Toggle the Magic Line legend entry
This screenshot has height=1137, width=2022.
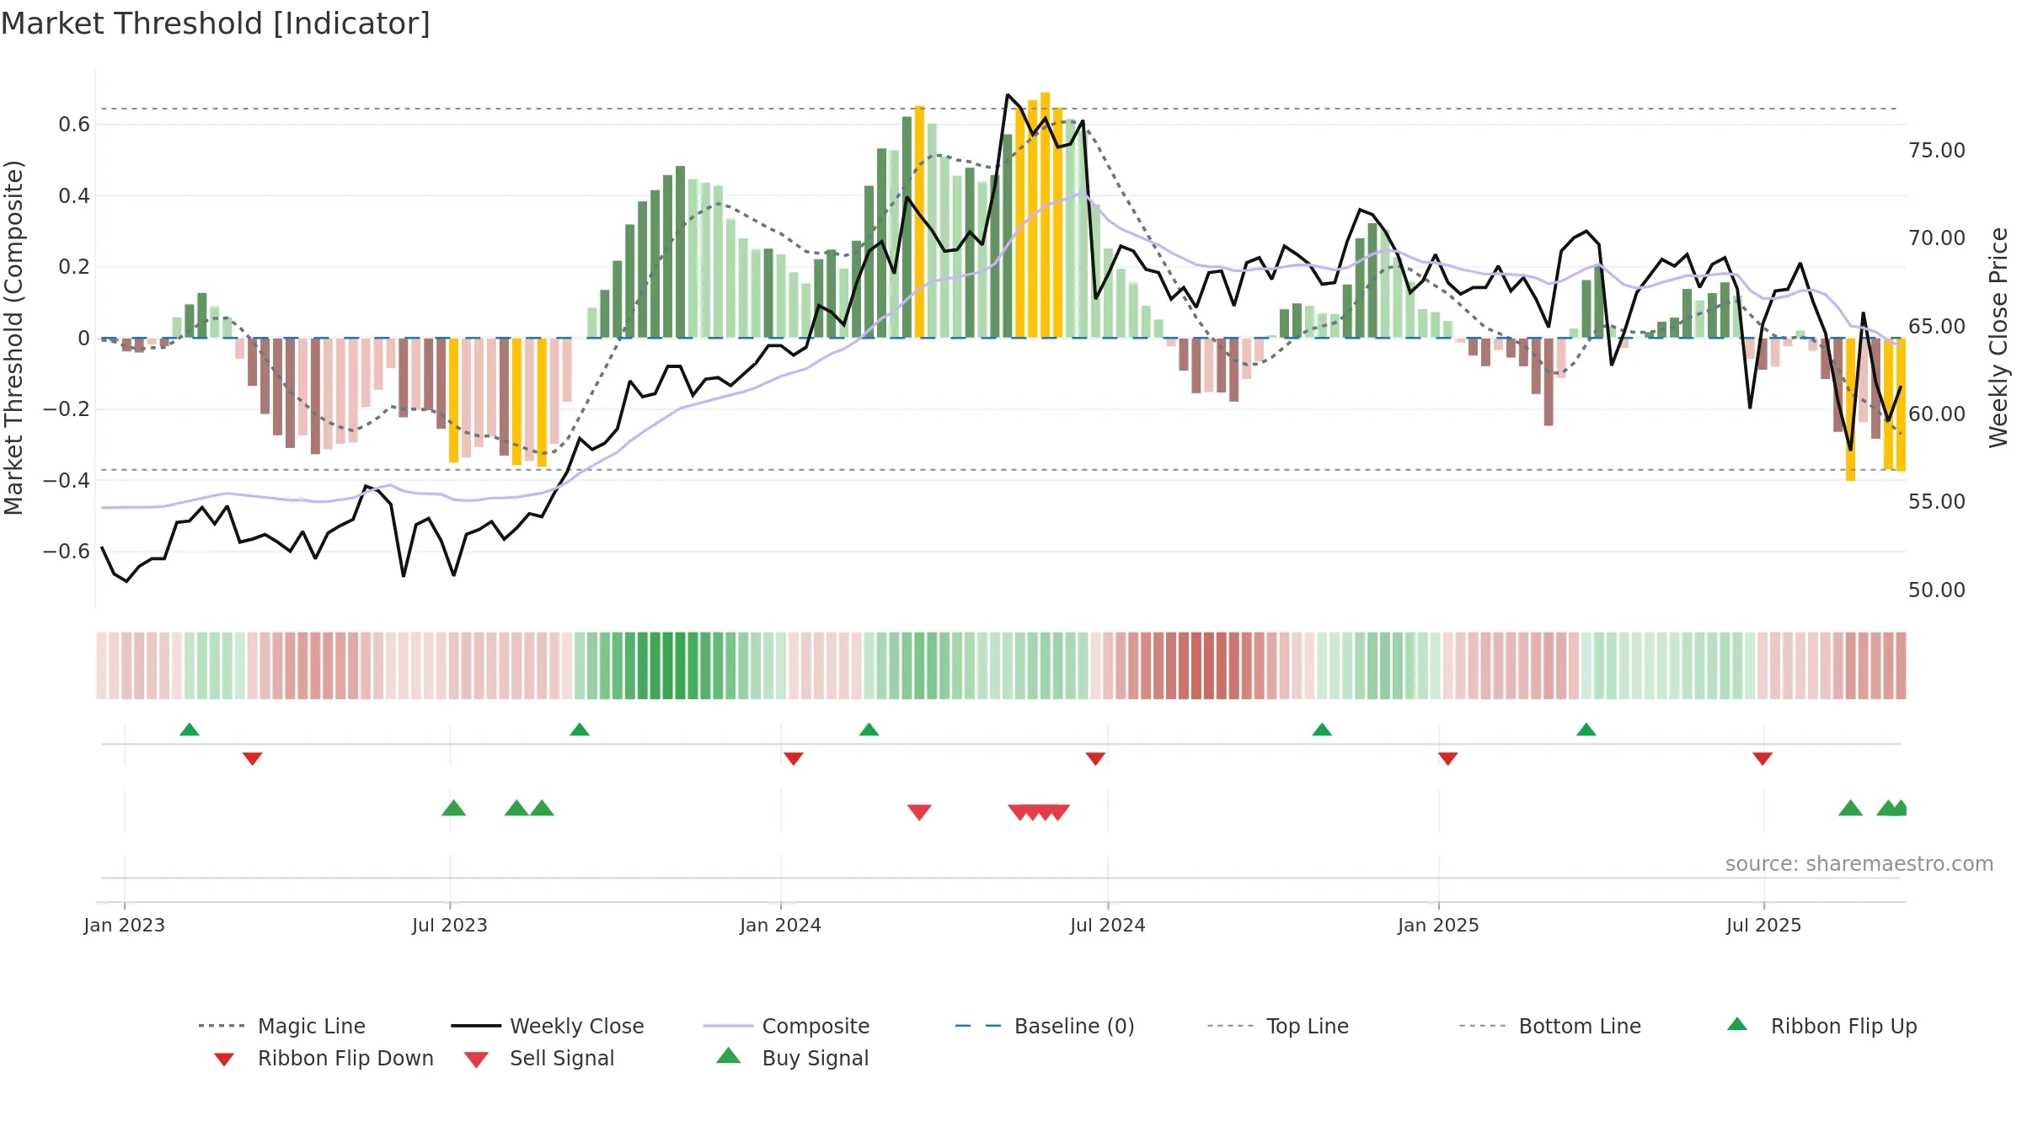(281, 1026)
